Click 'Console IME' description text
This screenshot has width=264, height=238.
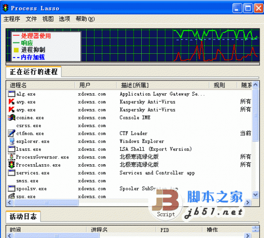coord(135,118)
